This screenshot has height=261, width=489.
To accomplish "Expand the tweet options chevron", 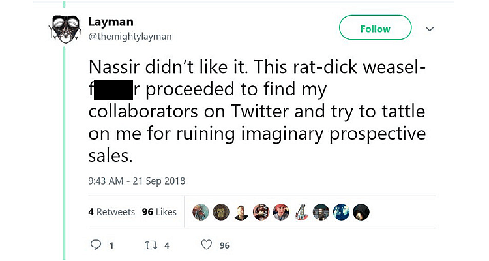I will (x=430, y=29).
